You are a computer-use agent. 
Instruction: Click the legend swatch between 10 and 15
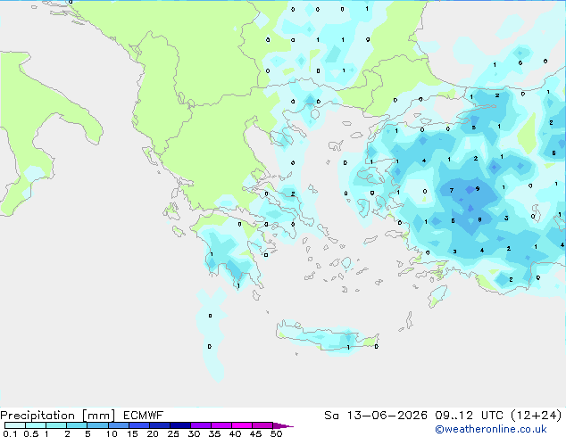(119, 425)
